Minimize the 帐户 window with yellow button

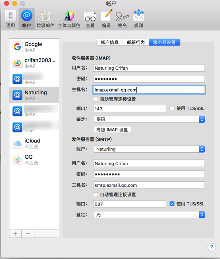point(15,3)
